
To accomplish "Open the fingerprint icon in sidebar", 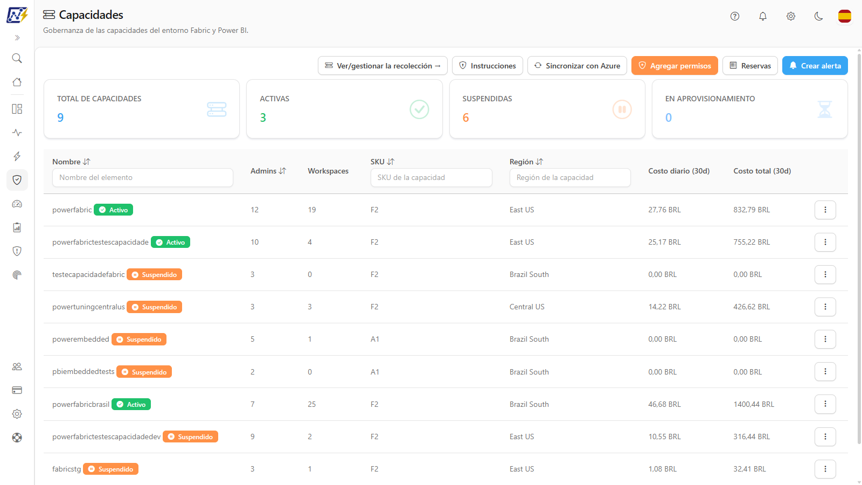I will (17, 275).
